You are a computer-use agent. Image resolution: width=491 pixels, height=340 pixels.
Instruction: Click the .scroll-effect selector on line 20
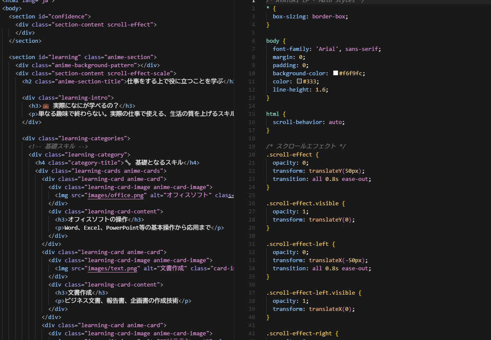289,155
